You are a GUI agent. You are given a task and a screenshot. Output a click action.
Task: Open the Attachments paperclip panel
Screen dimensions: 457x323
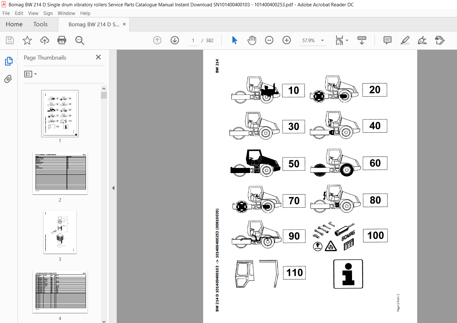8,79
